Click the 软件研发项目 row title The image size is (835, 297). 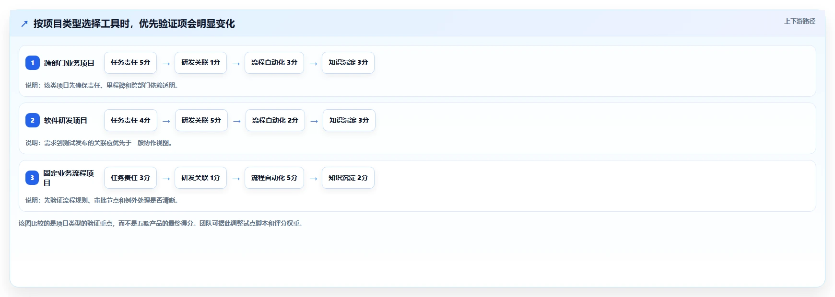point(66,120)
